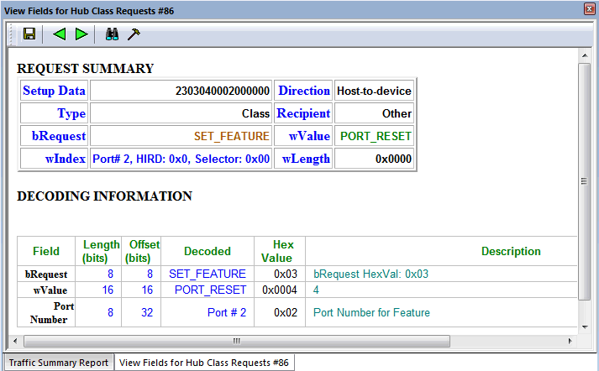Click hex value 0x02
The width and height of the screenshot is (599, 371).
(286, 312)
